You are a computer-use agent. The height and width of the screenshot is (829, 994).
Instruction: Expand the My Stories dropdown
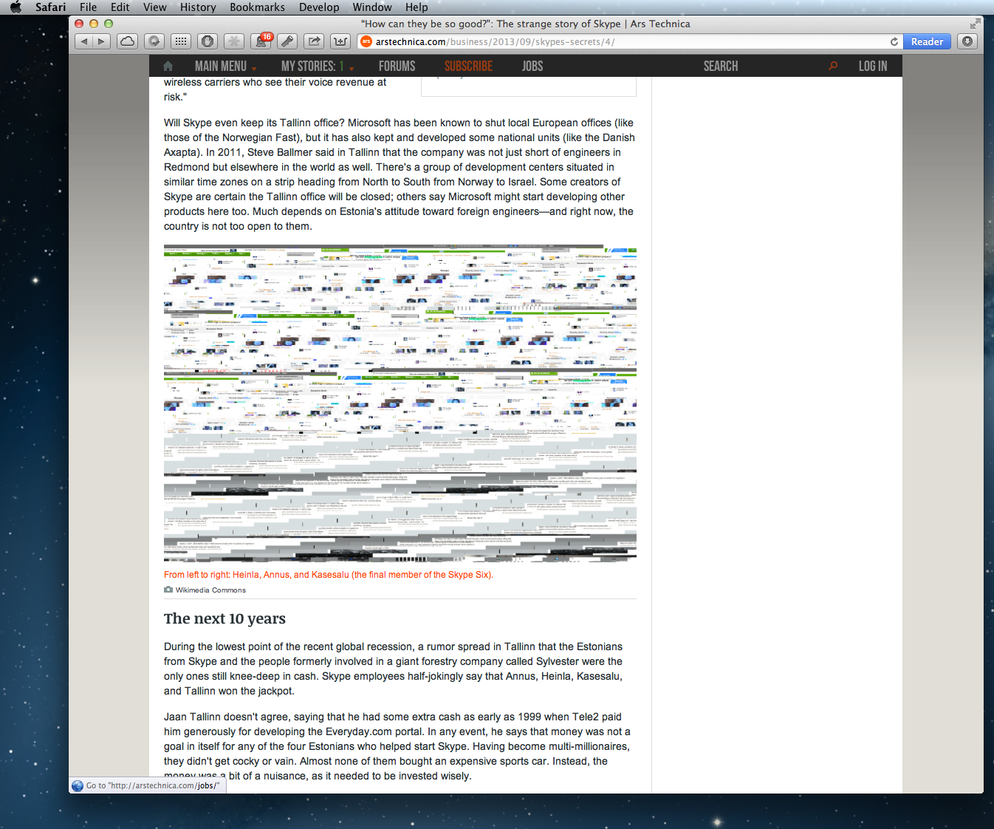pyautogui.click(x=318, y=66)
